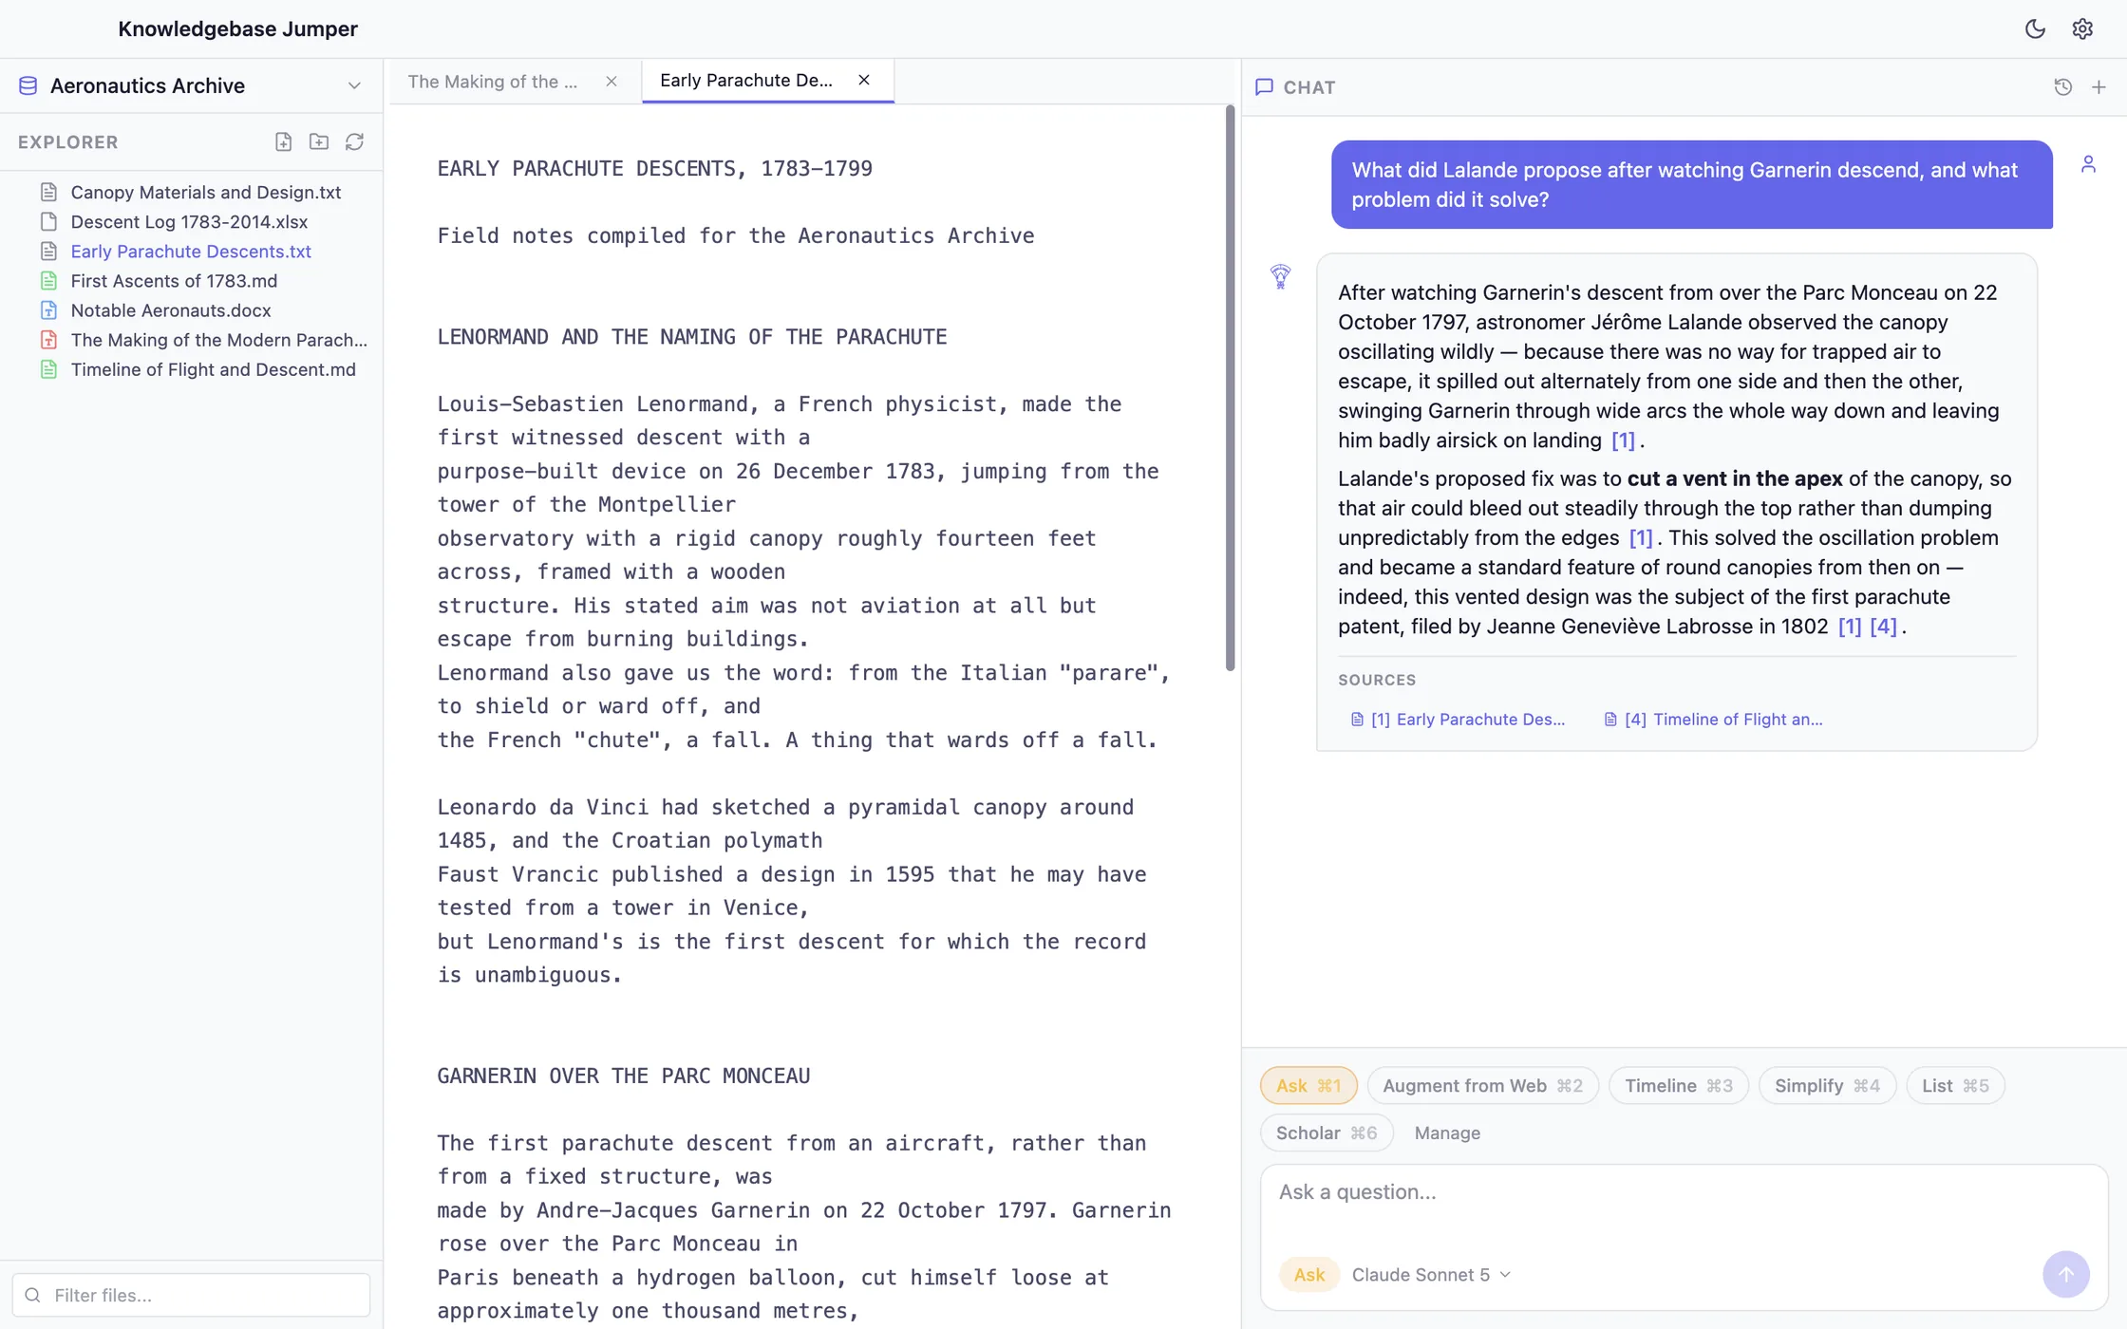The image size is (2127, 1329).
Task: Click the Descent Log spreadsheet file icon
Action: 48,221
